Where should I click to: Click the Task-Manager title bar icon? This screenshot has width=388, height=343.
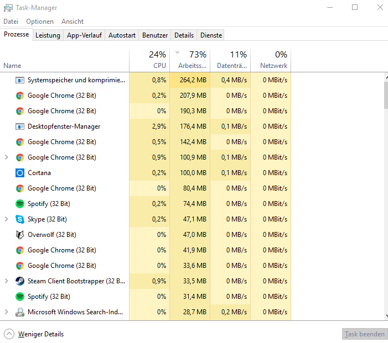7,8
